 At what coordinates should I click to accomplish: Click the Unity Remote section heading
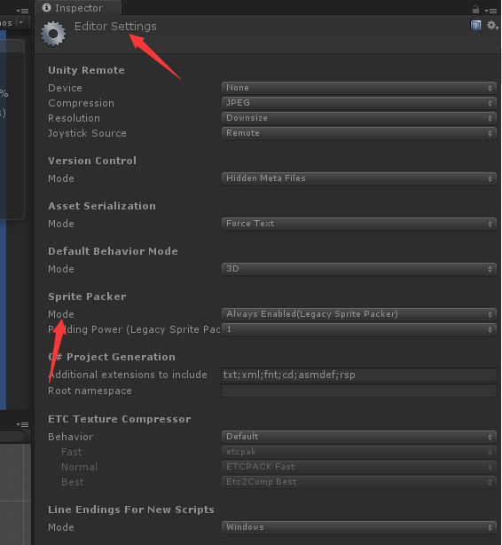click(x=86, y=70)
